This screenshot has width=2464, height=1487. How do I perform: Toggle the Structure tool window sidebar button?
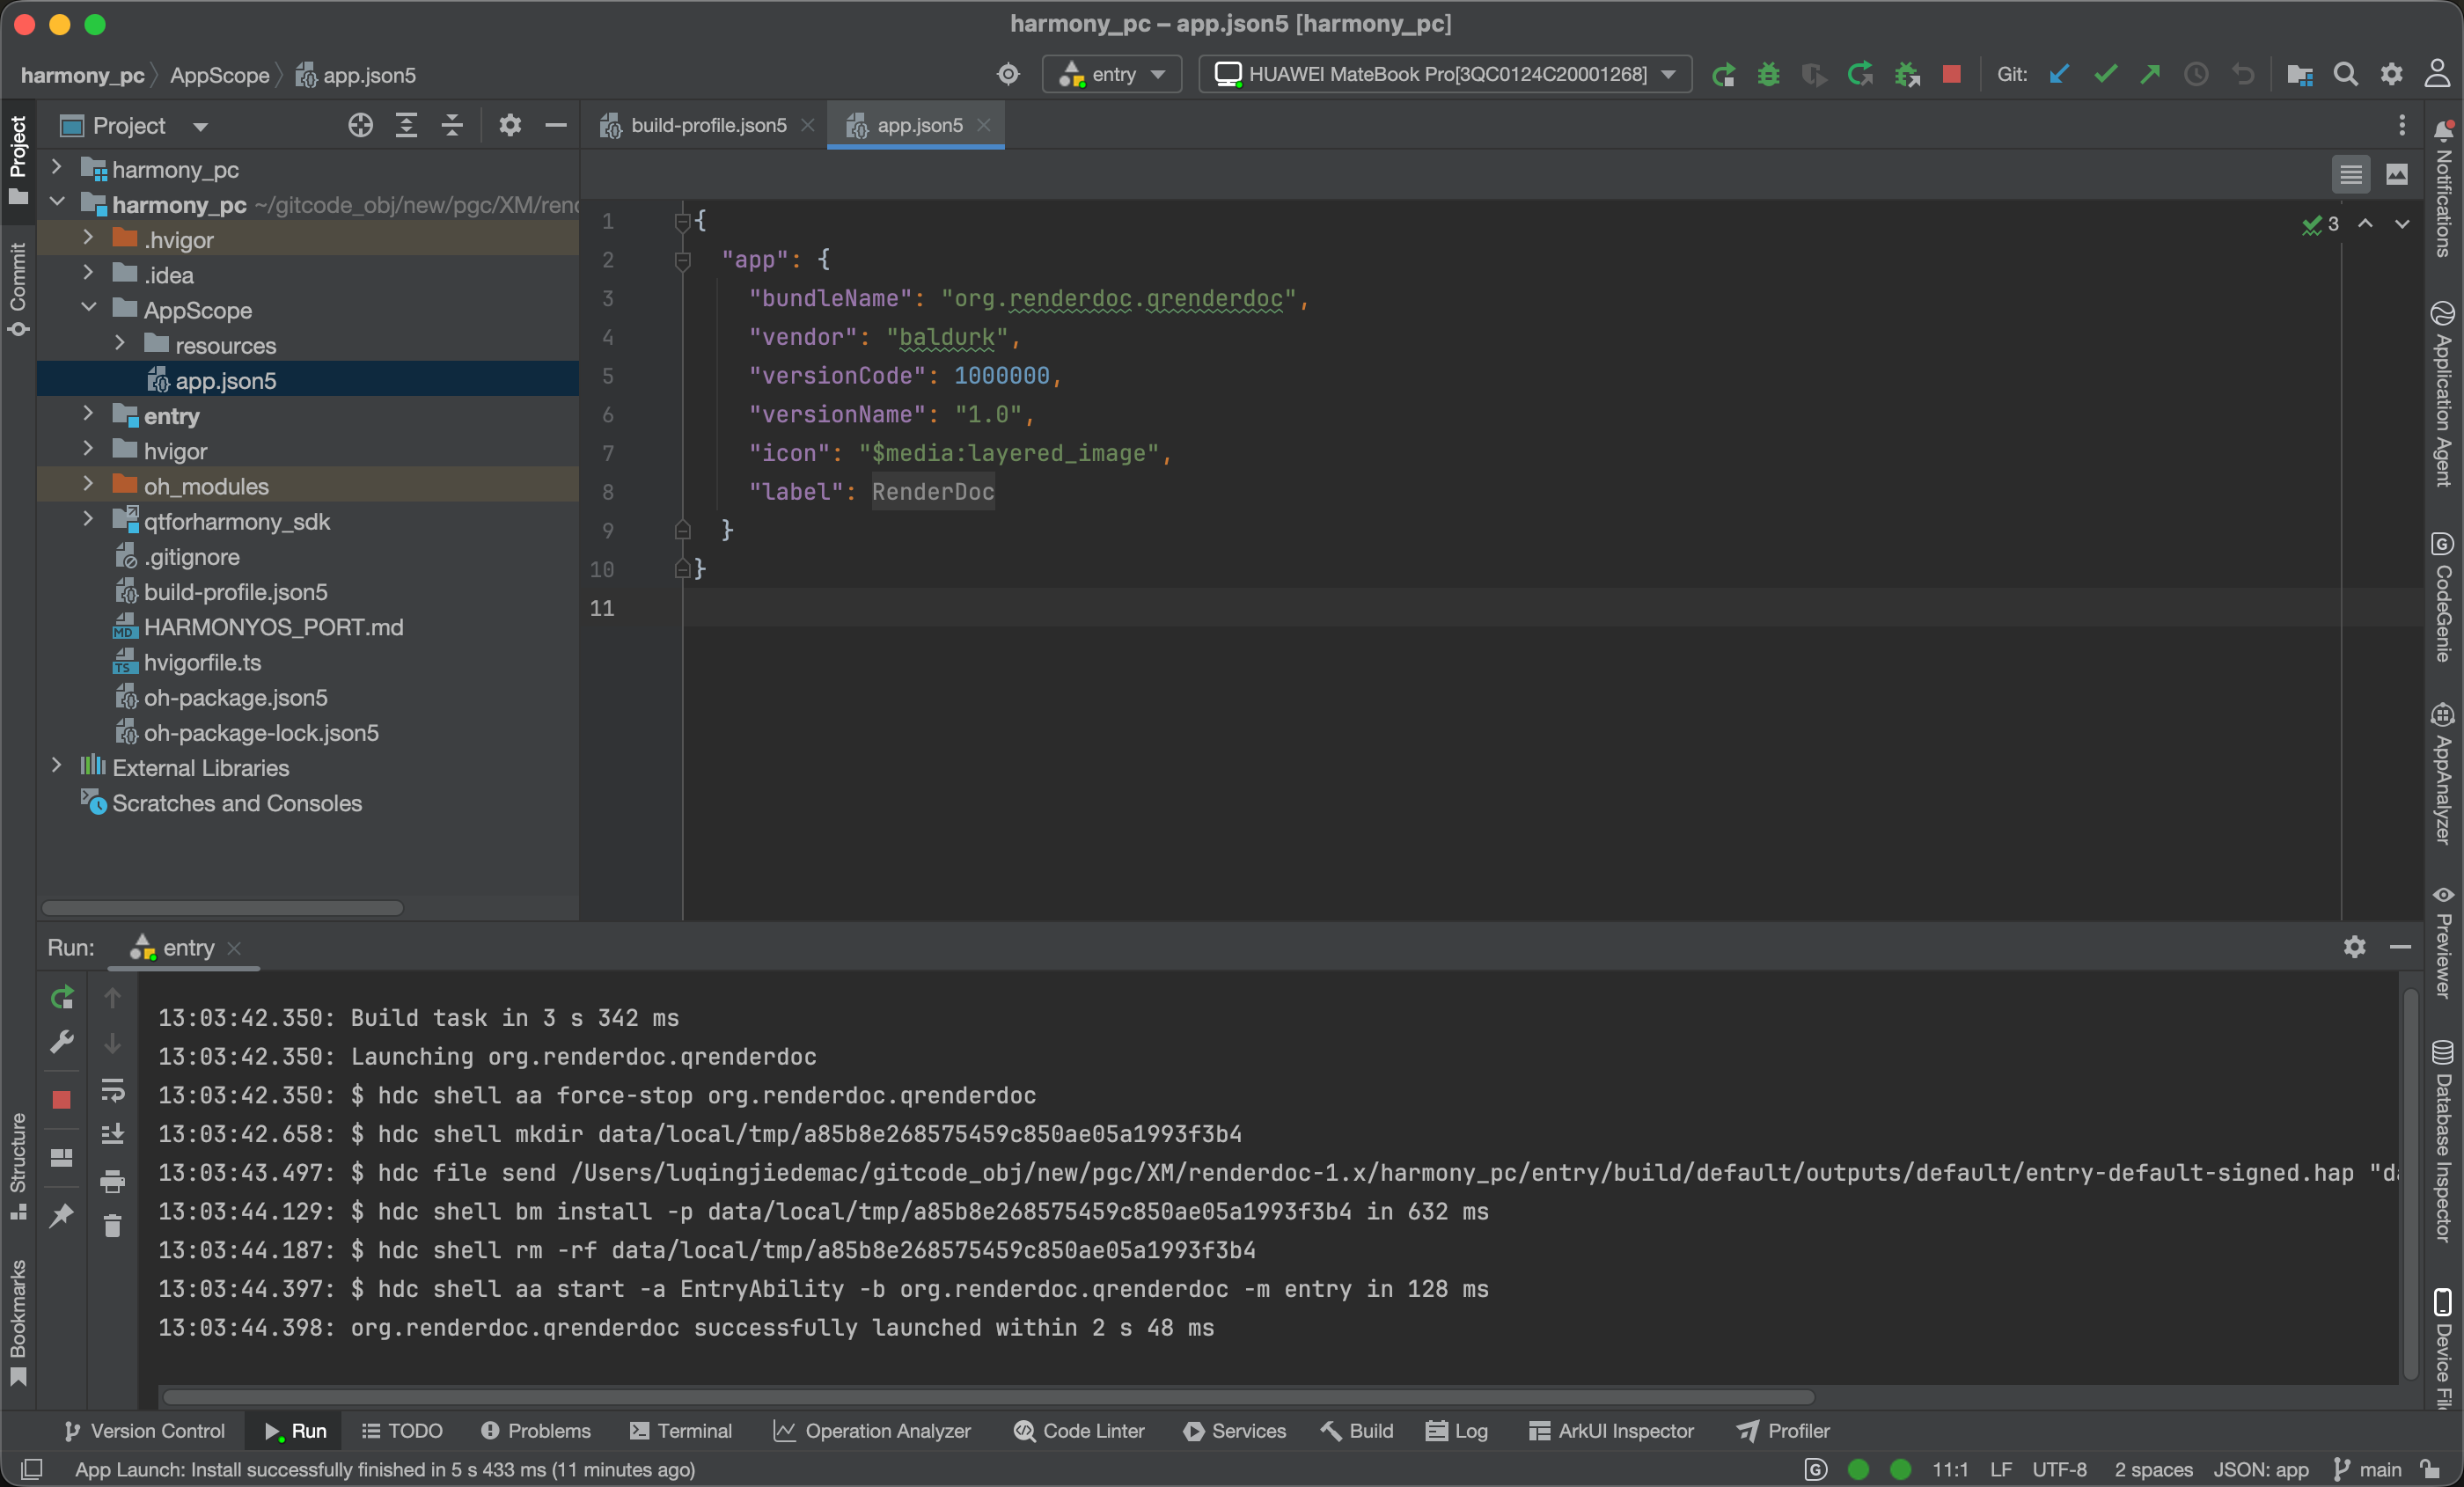[18, 1166]
